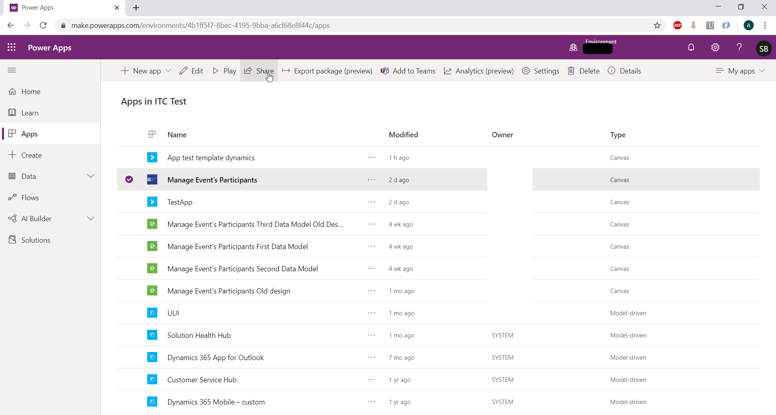Open Details in the command bar
The image size is (776, 415).
(x=624, y=71)
